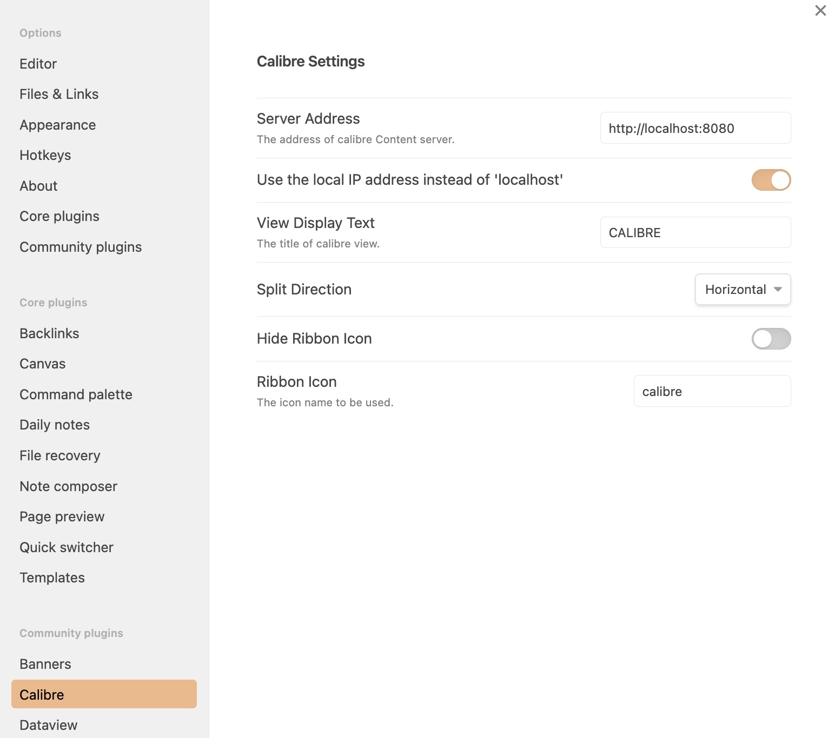Toggle 'Use the local IP address' switch
The width and height of the screenshot is (835, 738).
(x=771, y=180)
